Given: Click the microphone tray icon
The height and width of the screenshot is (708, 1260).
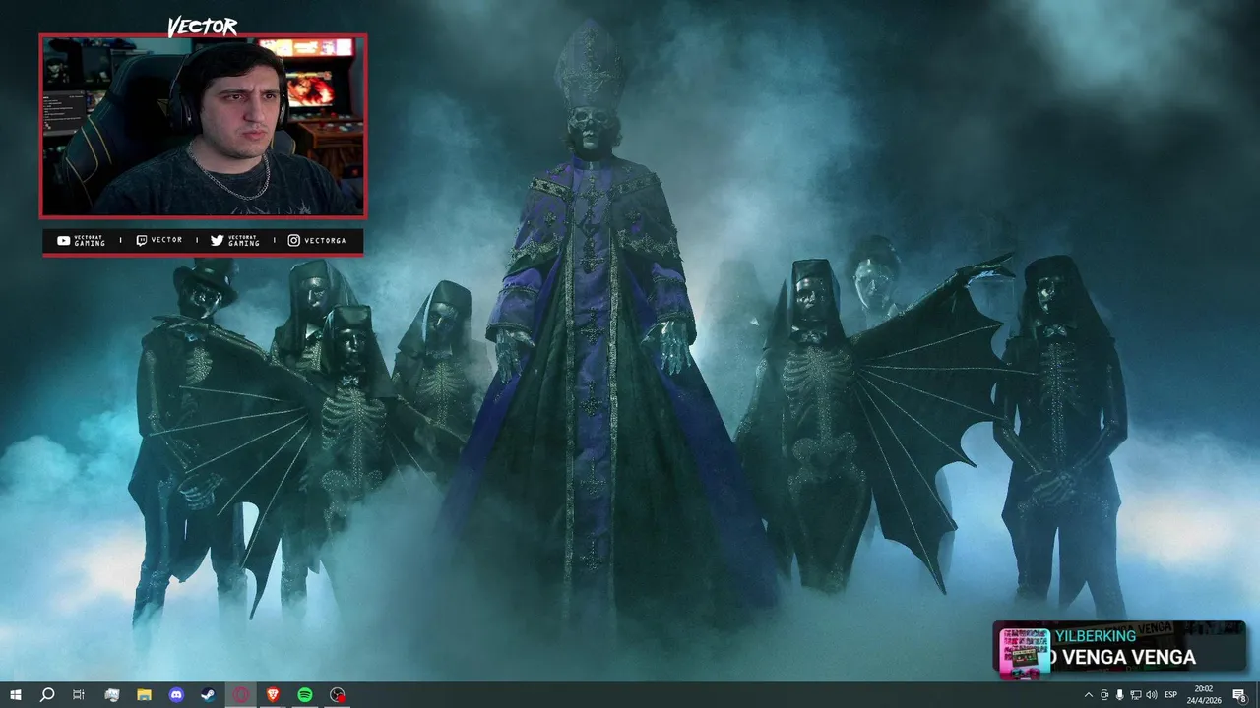Looking at the screenshot, I should 1119,695.
